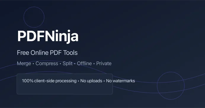Click "100% client-side processing" text
Image resolution: width=205 pixels, height=108 pixels.
(49, 81)
